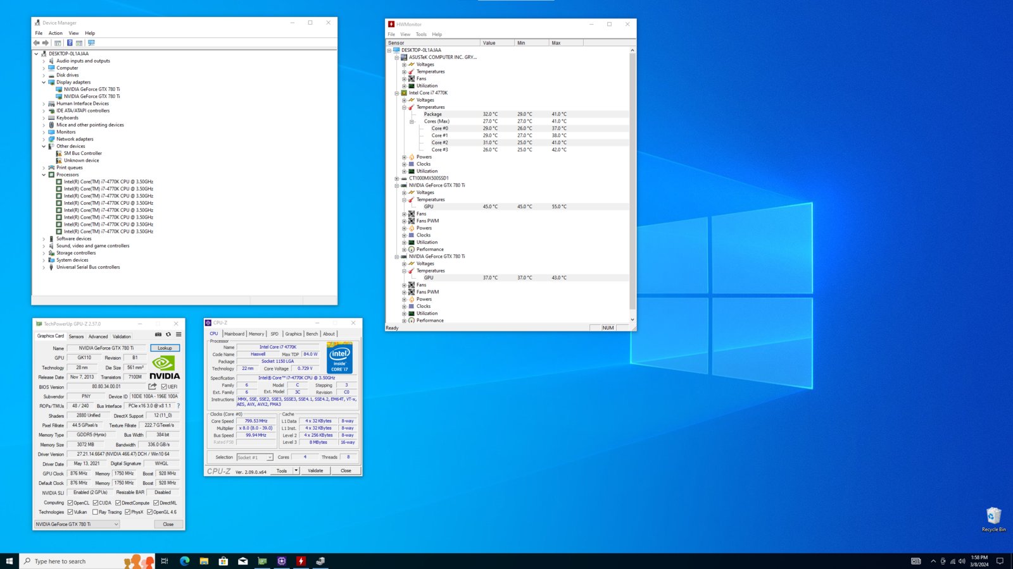Open the Task View icon on taskbar

[x=165, y=561]
